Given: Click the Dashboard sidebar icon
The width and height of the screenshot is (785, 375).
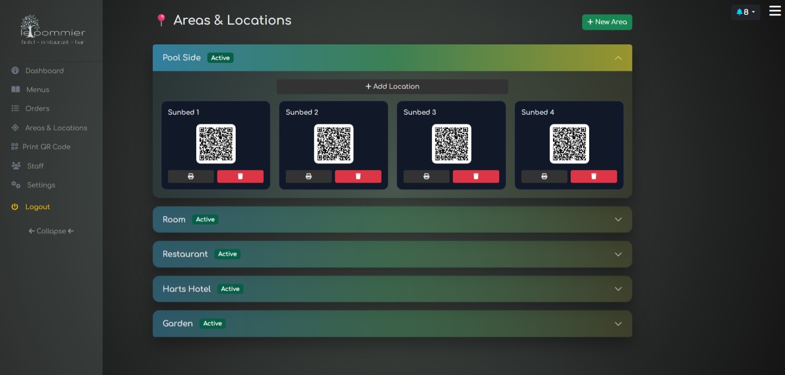Looking at the screenshot, I should pyautogui.click(x=15, y=70).
